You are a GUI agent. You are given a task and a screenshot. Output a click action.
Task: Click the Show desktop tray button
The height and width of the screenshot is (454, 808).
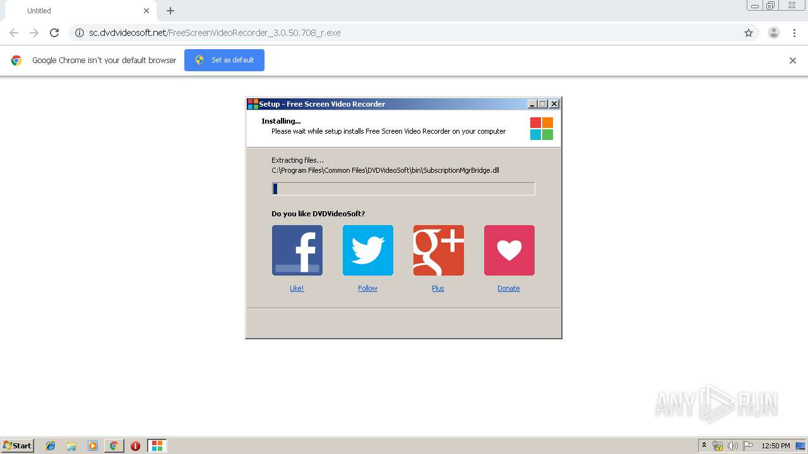coord(801,446)
